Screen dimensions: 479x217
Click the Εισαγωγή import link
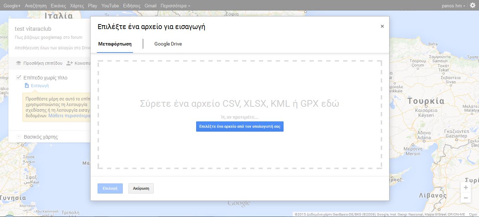[x=40, y=86]
